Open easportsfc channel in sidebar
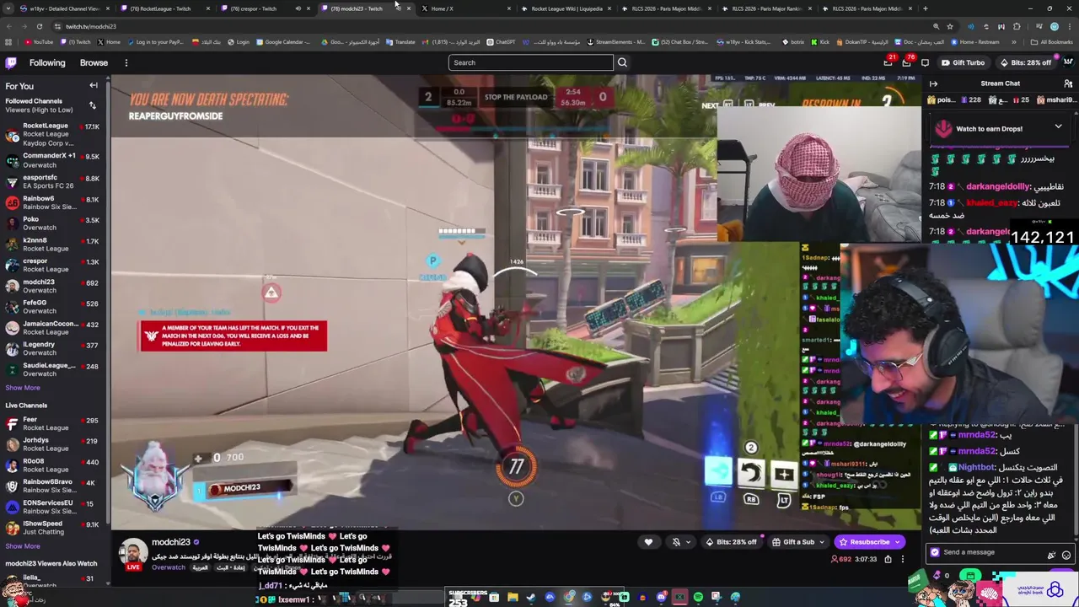The width and height of the screenshot is (1079, 607). click(x=53, y=181)
